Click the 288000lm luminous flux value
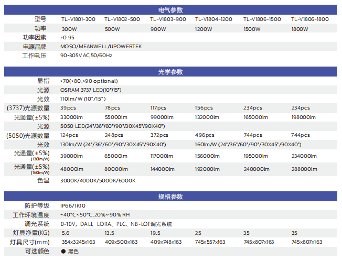The height and width of the screenshot is (261, 342). tap(306, 169)
